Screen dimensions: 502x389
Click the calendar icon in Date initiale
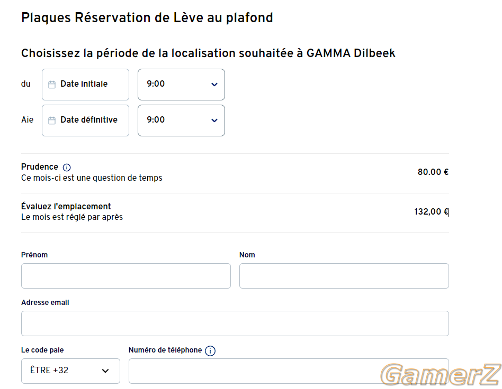51,85
